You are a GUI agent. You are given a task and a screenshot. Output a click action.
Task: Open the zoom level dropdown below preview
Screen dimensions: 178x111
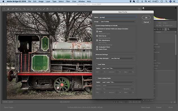(15, 102)
